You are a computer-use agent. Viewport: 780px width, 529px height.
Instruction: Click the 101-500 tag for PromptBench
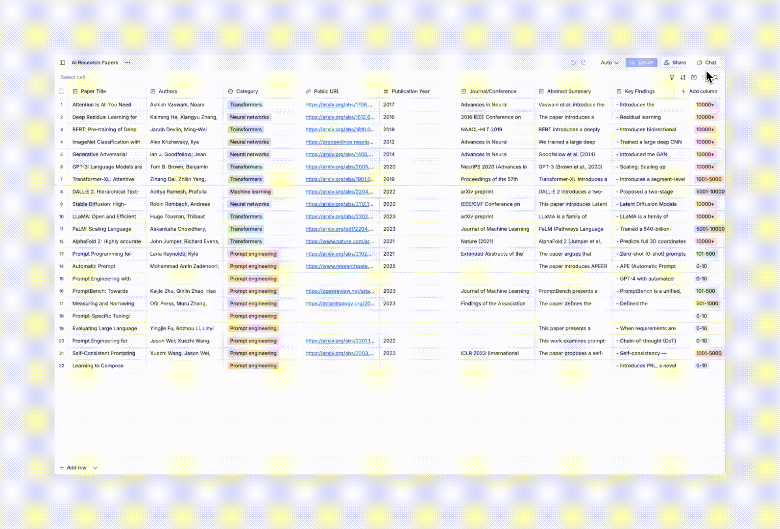coord(706,291)
